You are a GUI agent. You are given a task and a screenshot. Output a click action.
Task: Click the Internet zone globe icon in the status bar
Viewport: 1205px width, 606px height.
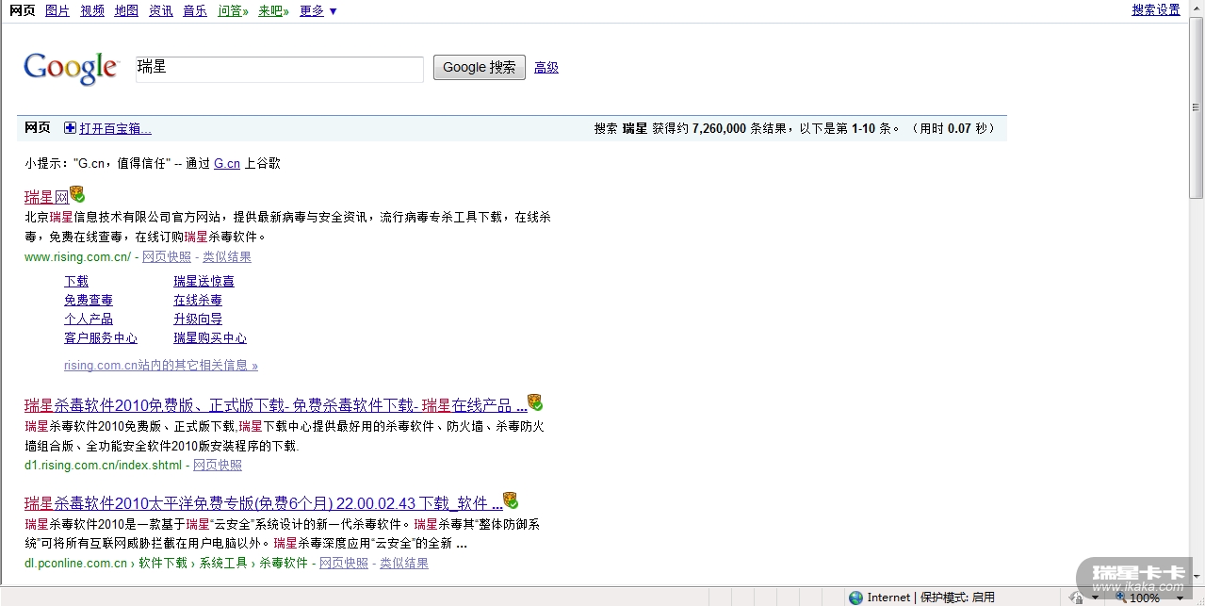click(855, 598)
